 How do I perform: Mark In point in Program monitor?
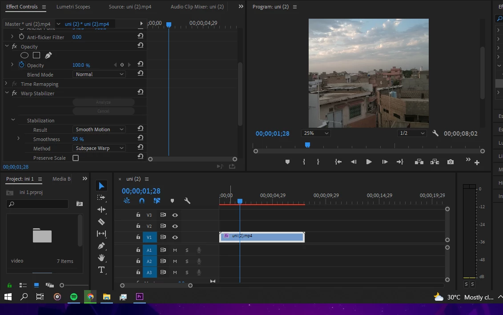304,162
